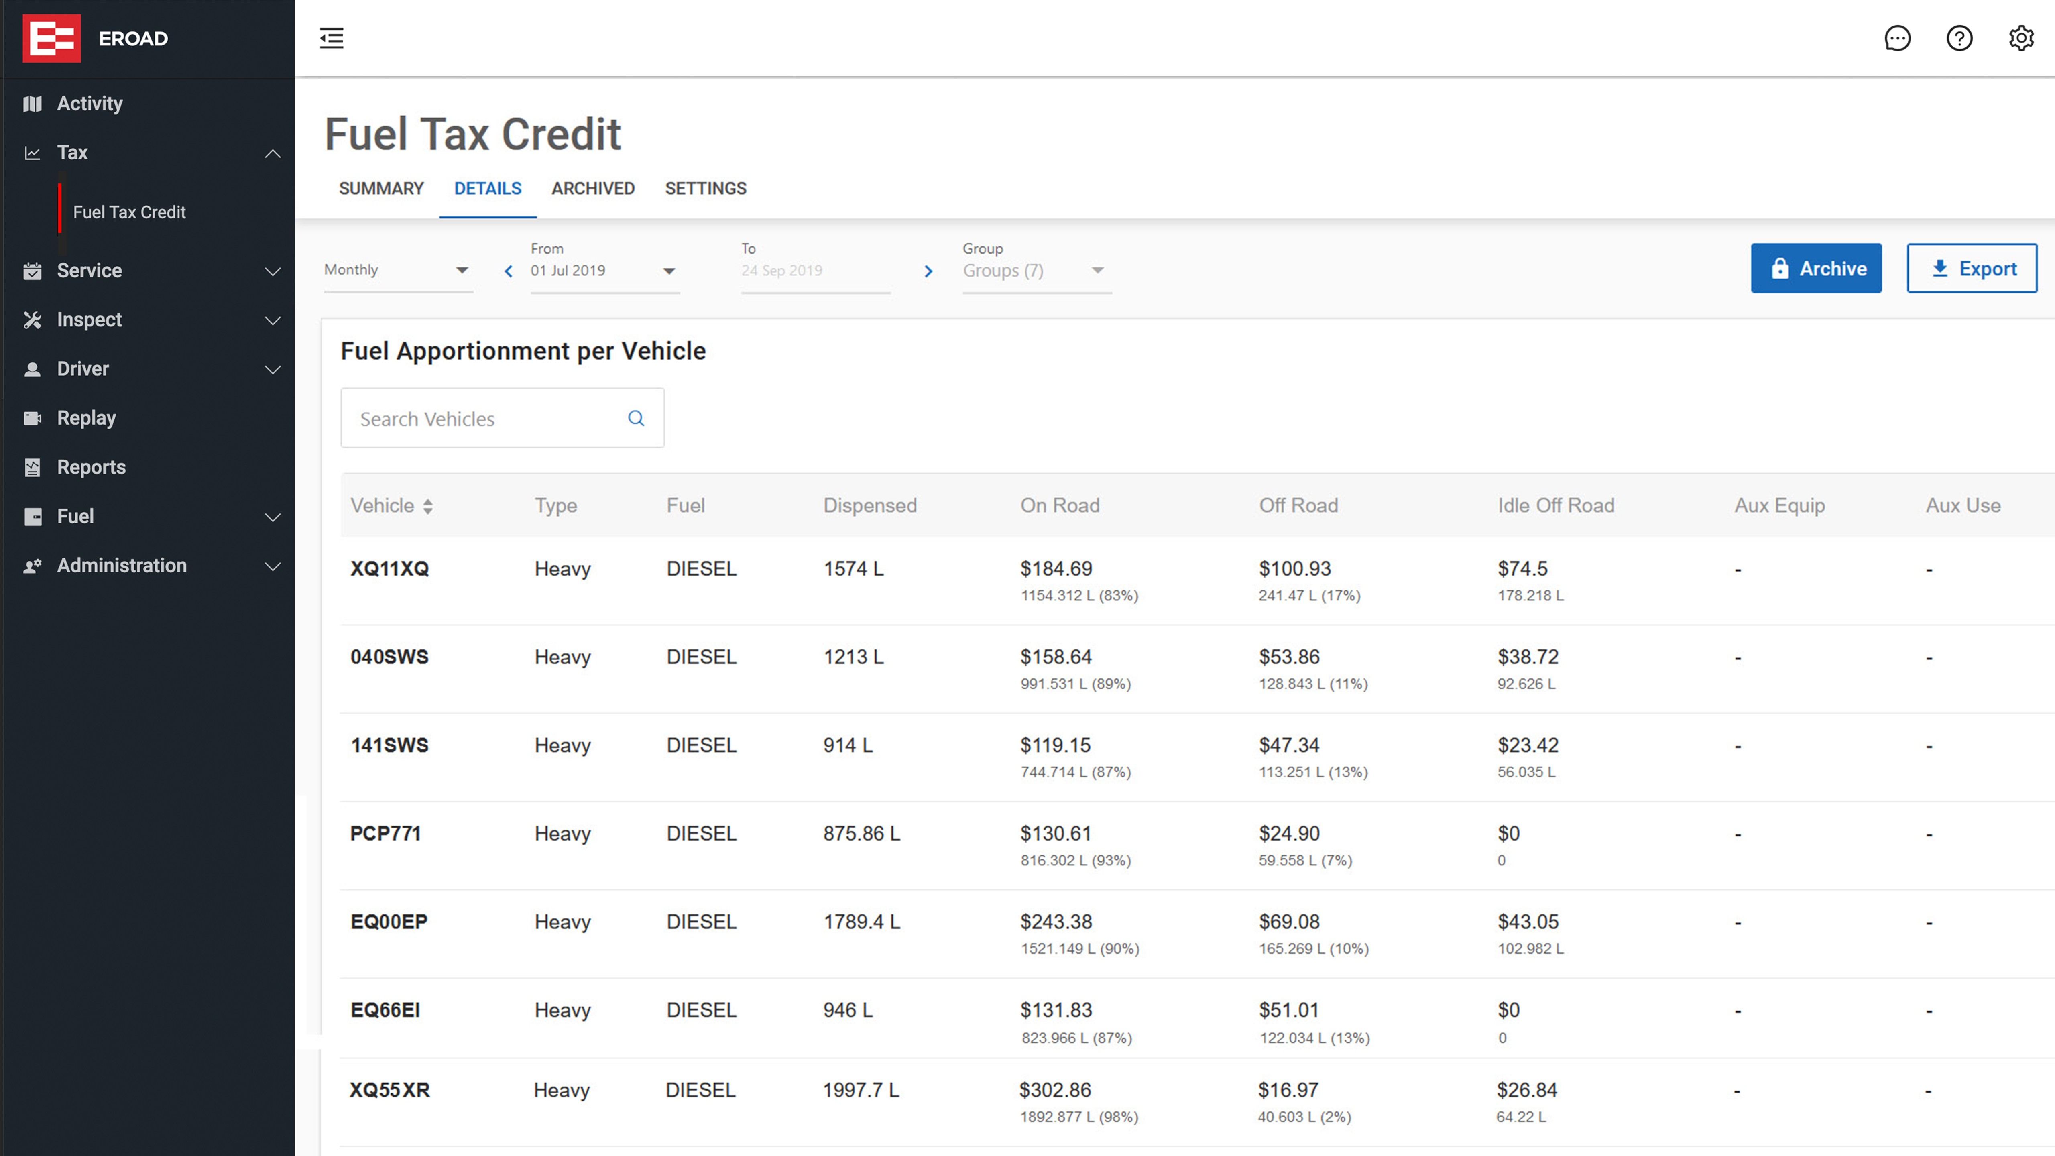The width and height of the screenshot is (2055, 1156).
Task: Open the settings gear icon
Action: 2022,38
